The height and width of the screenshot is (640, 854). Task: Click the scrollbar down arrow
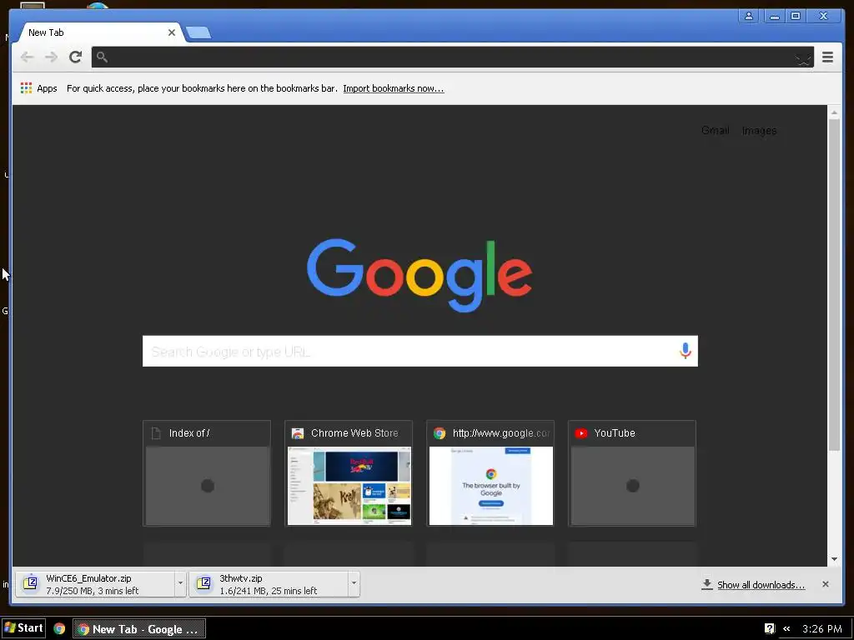click(x=834, y=559)
